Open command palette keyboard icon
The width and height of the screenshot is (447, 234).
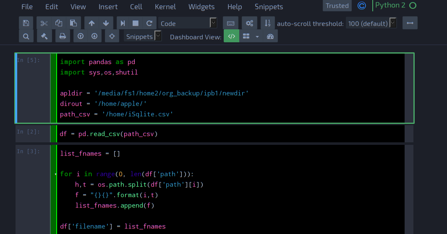click(x=230, y=23)
